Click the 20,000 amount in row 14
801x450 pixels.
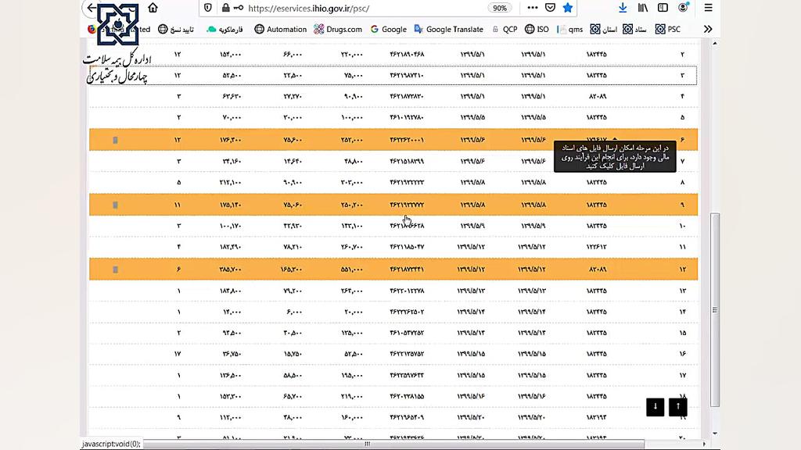tap(354, 312)
